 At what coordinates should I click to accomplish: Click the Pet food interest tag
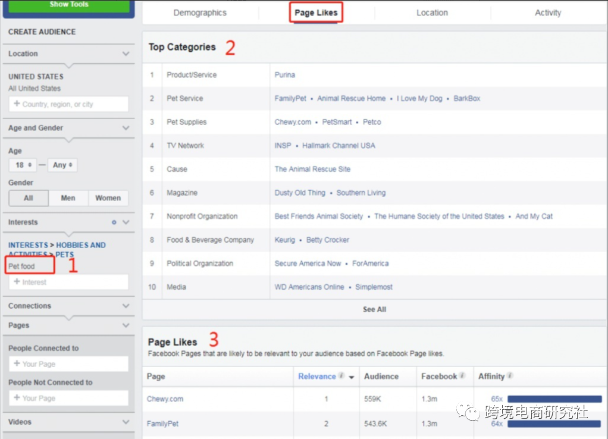[x=21, y=266]
